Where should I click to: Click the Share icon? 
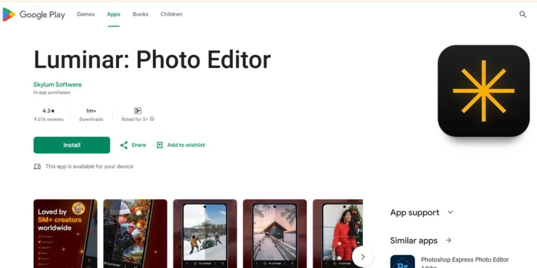point(124,146)
